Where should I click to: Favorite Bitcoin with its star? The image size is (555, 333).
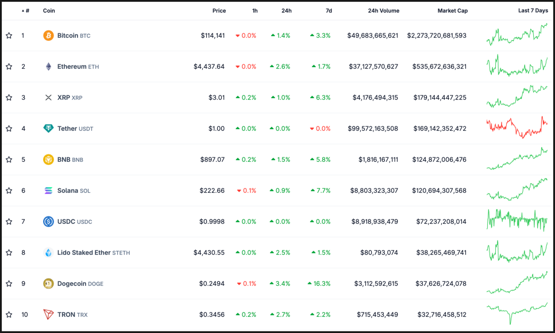coord(9,36)
